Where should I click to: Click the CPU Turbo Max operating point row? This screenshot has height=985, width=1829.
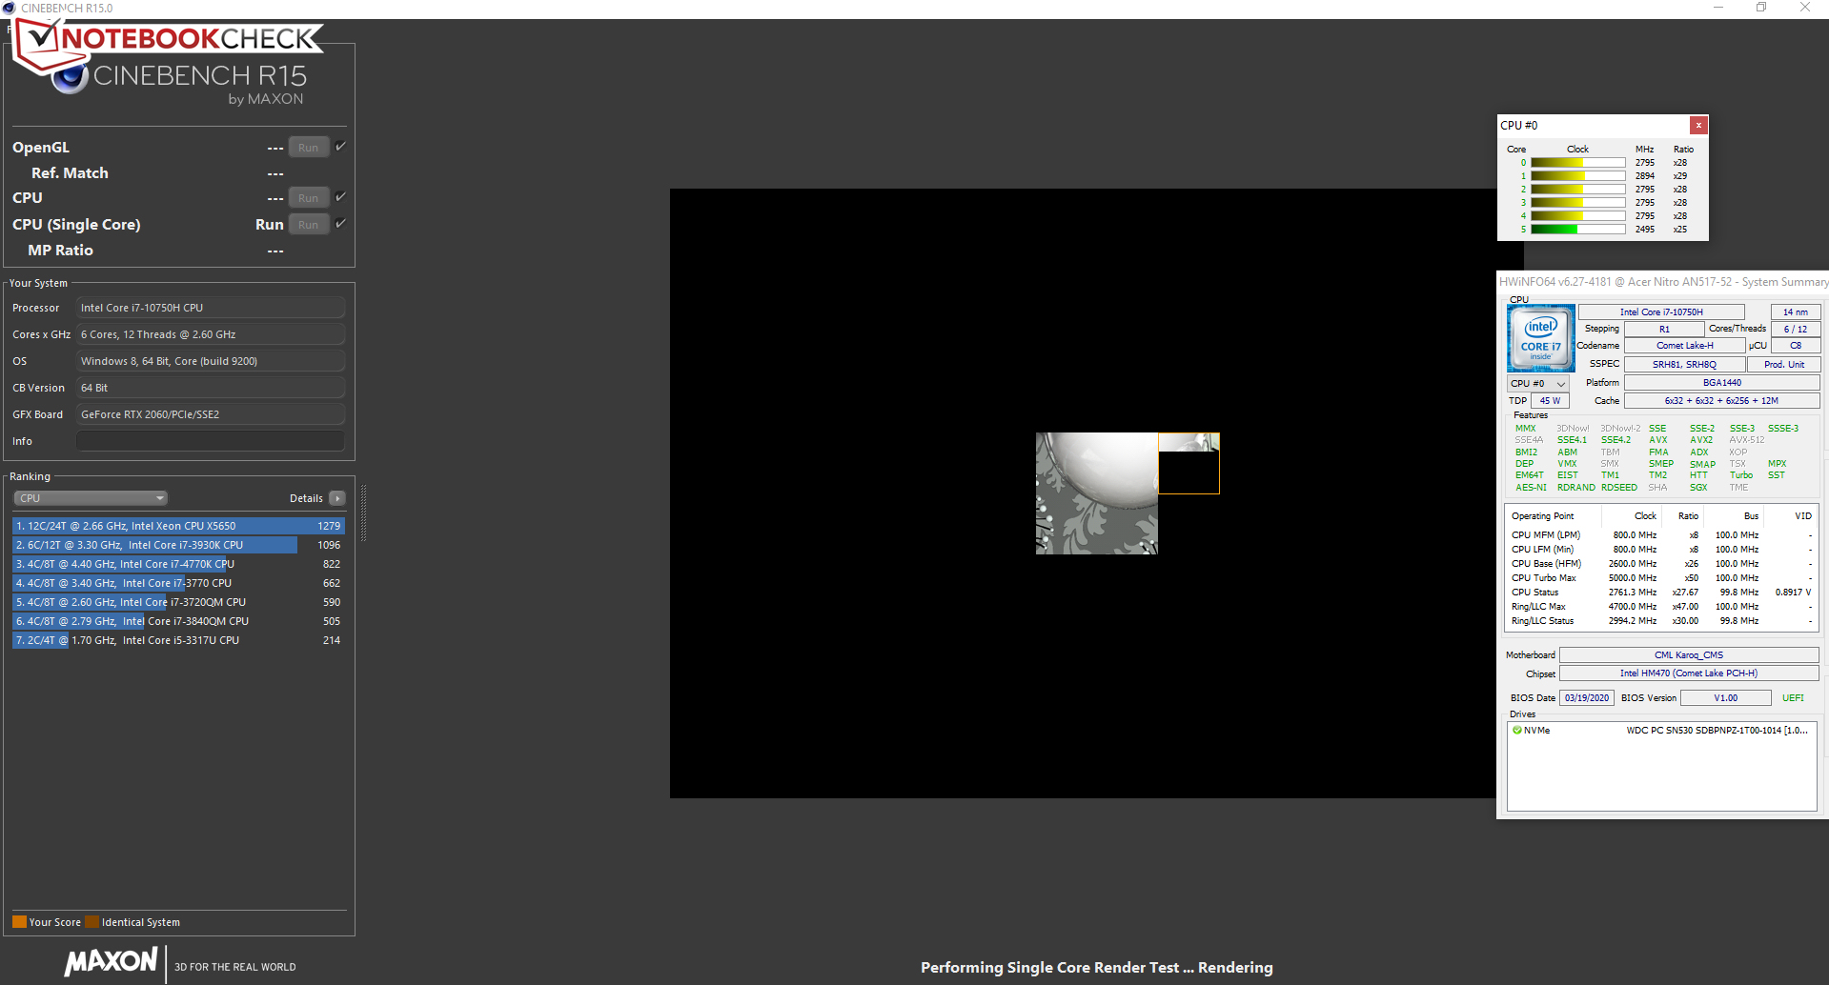[1661, 578]
